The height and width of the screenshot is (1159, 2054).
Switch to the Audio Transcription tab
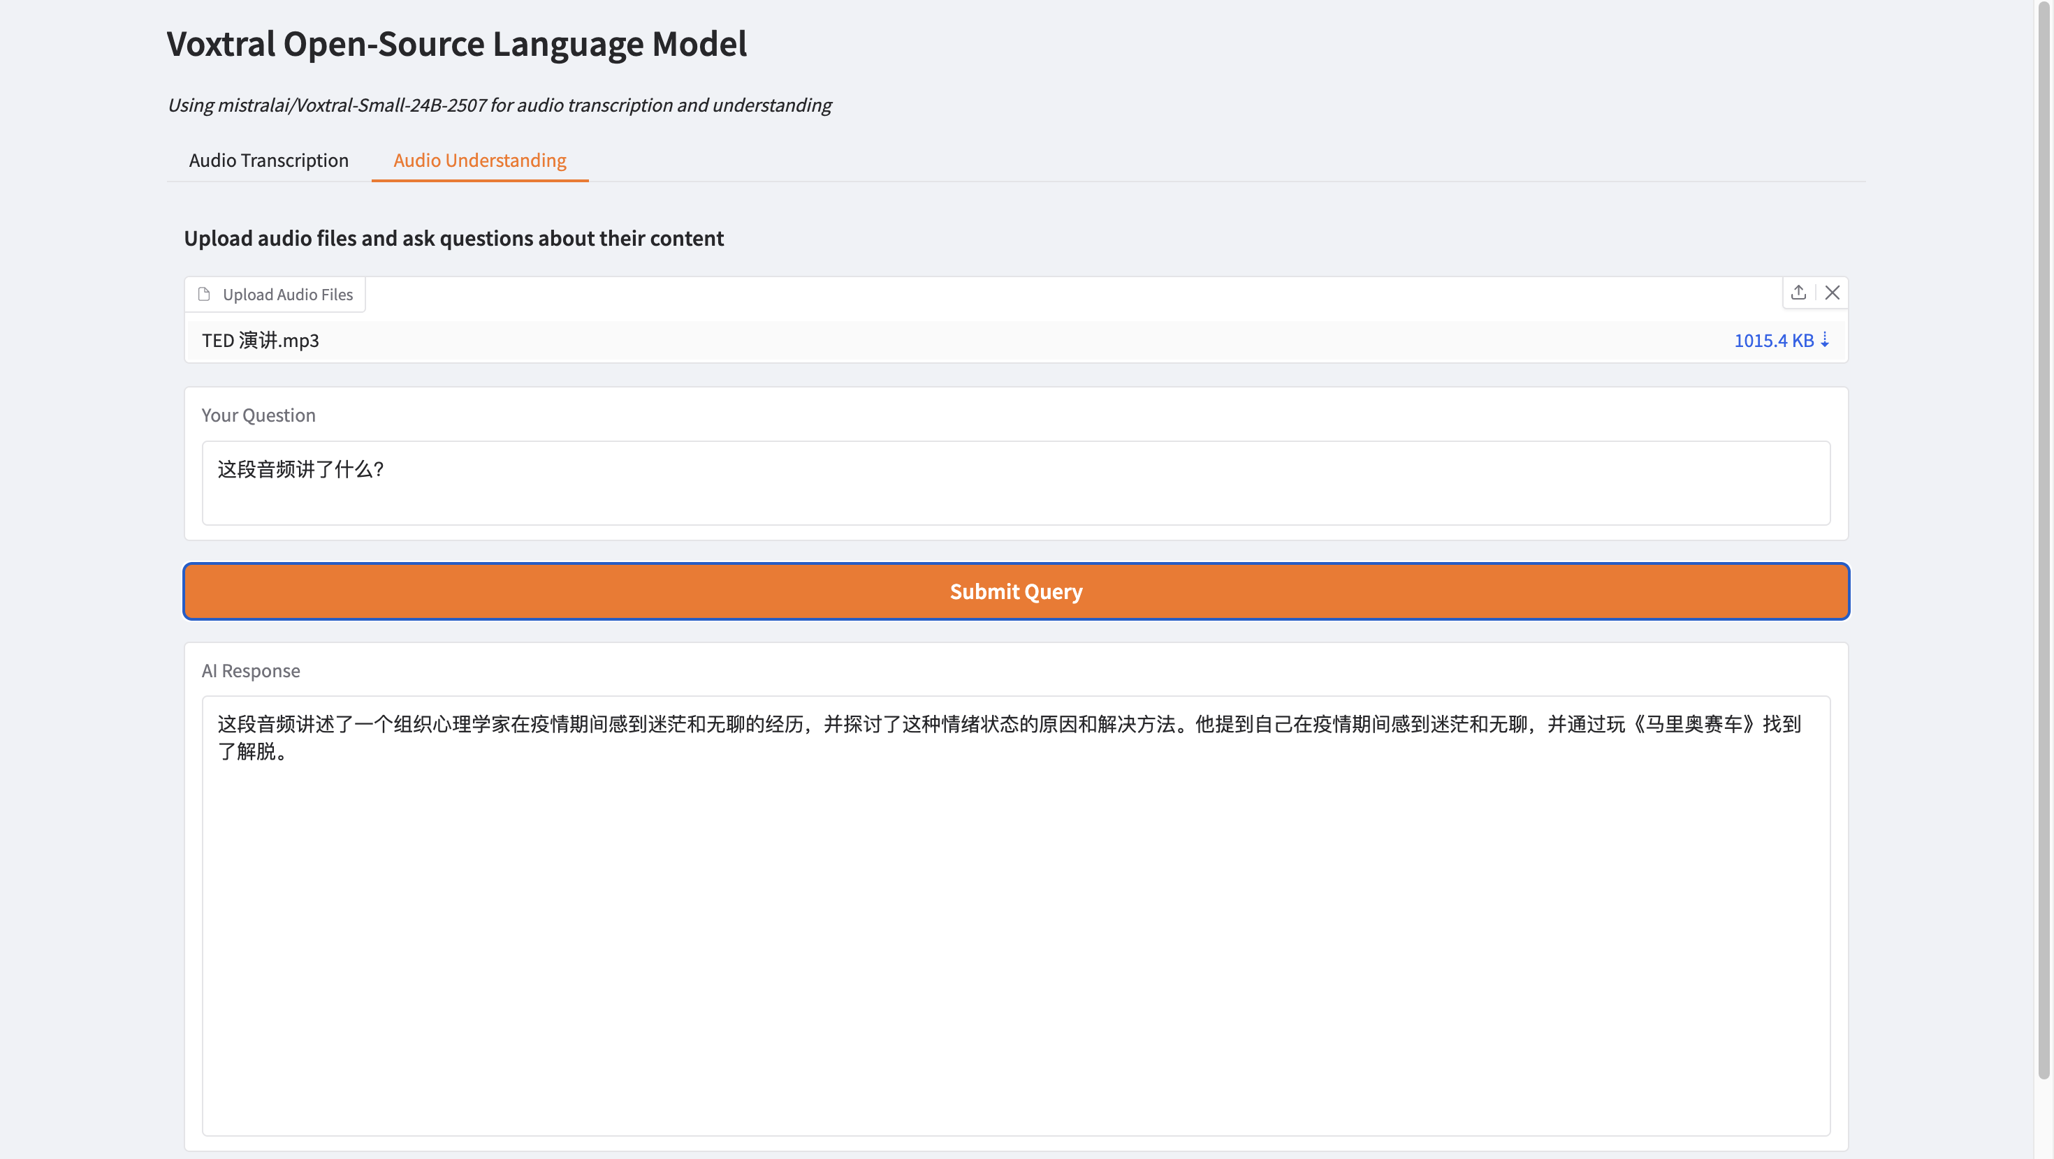coord(269,160)
